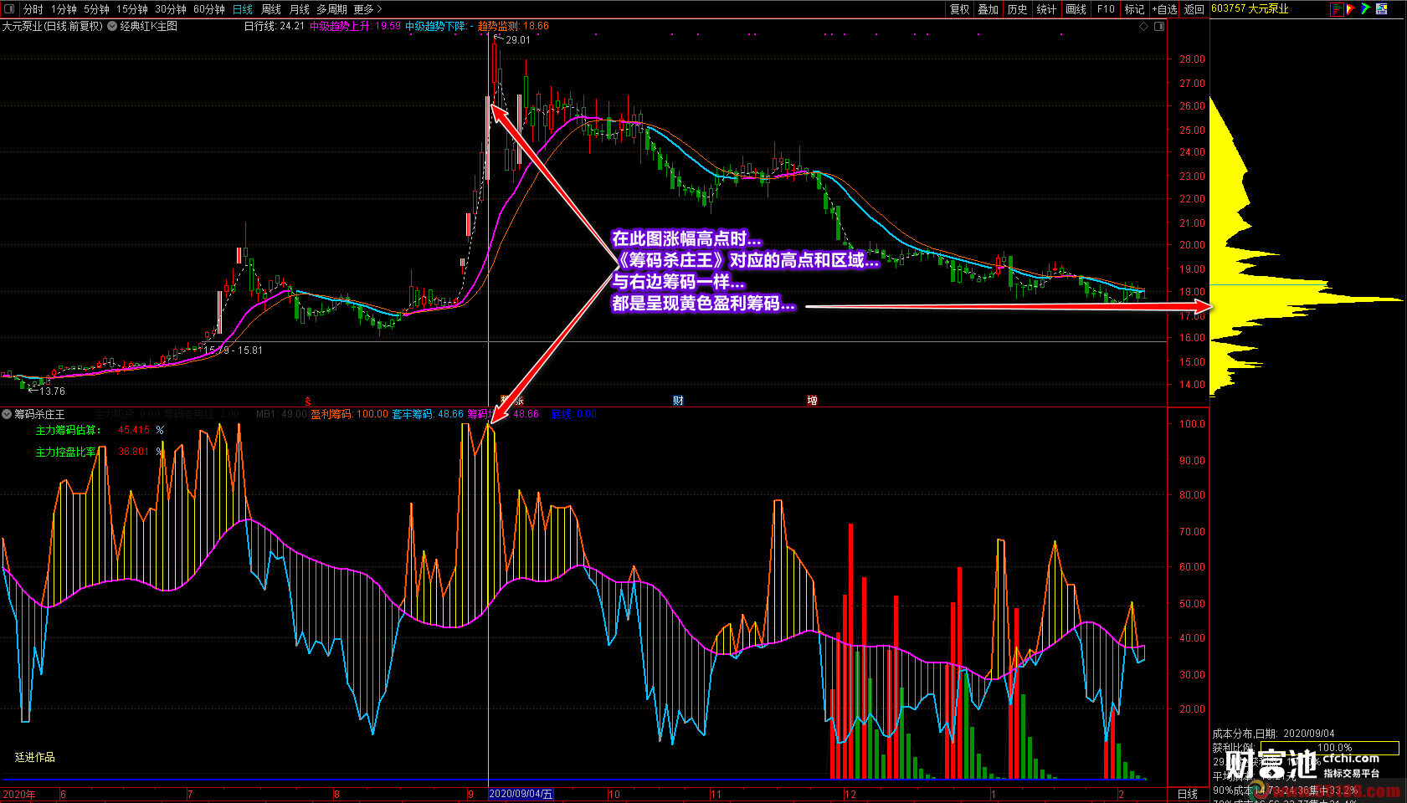Viewport: 1407px width, 803px height.
Task: Toggle the left sidebar panel button
Action: coord(9,9)
